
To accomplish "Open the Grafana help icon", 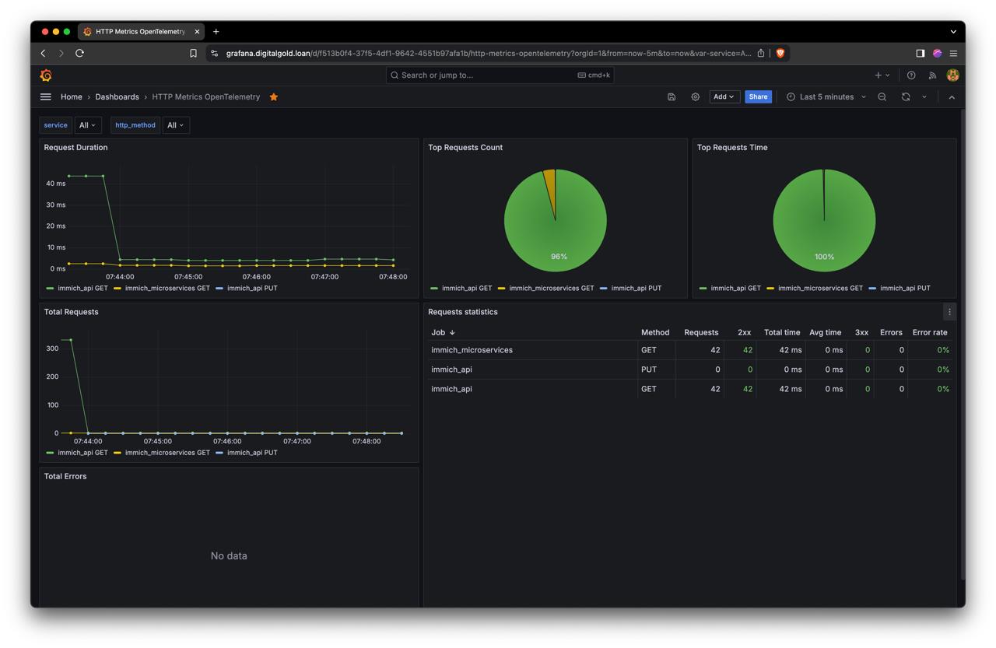I will pyautogui.click(x=911, y=75).
